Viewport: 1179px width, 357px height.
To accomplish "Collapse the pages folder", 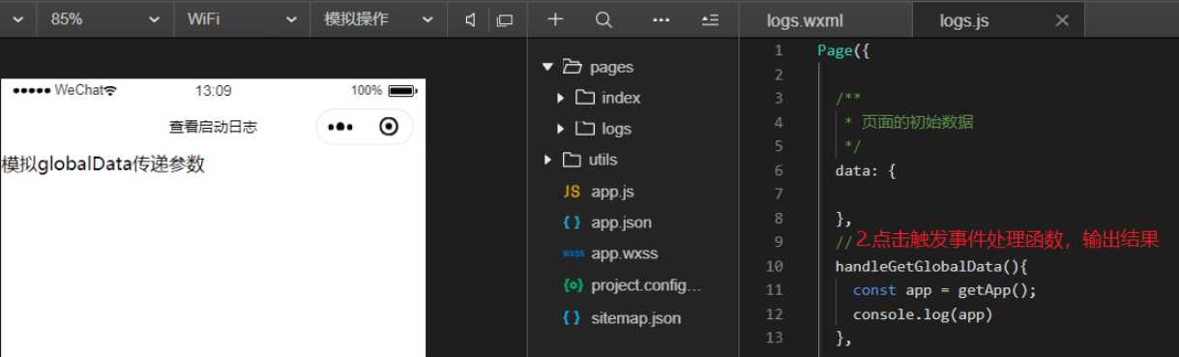I will pyautogui.click(x=547, y=67).
